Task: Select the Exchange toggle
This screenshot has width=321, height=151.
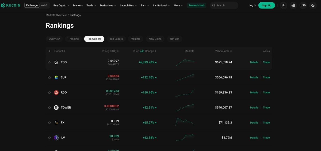Action: (32, 5)
